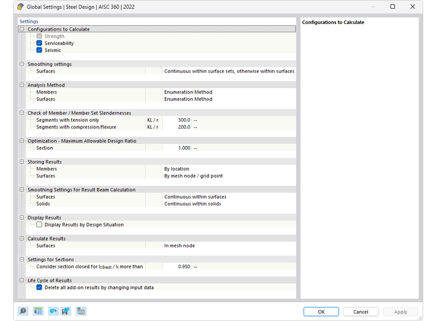Click the OK button

(x=321, y=312)
